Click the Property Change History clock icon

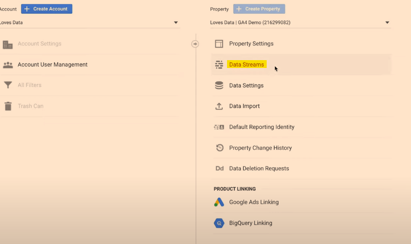(x=220, y=148)
